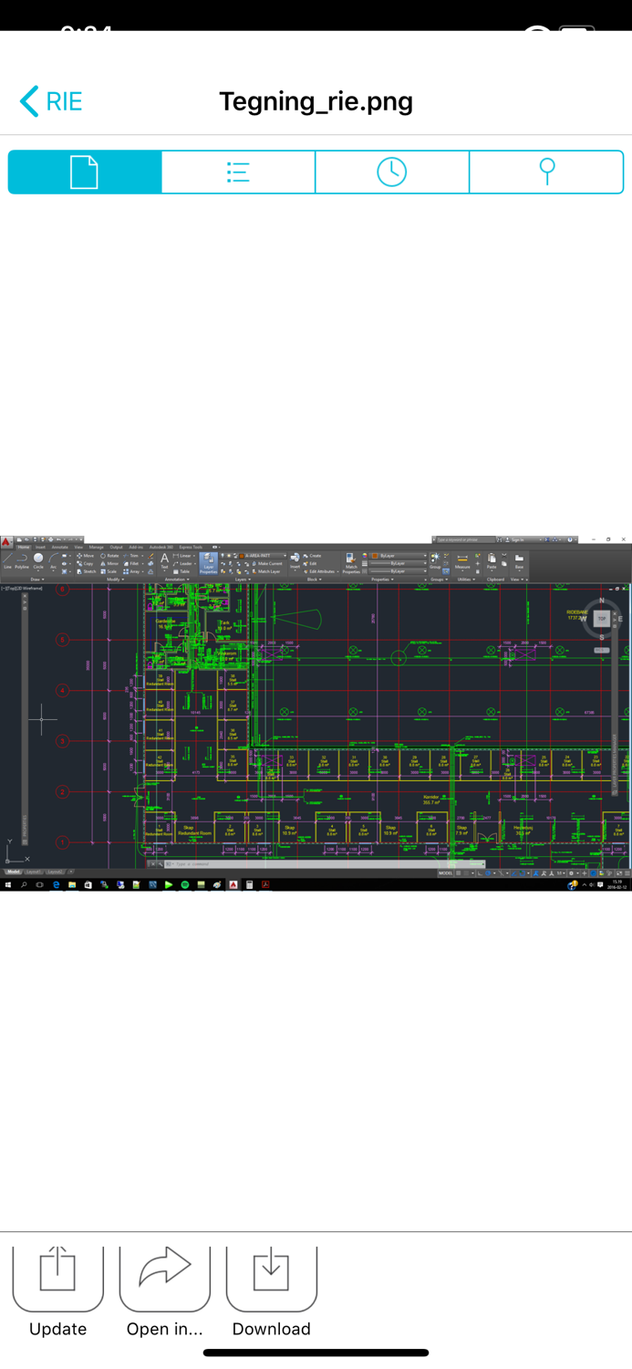This screenshot has height=1369, width=632.
Task: Open Layer Properties in the ribbon
Action: [209, 562]
